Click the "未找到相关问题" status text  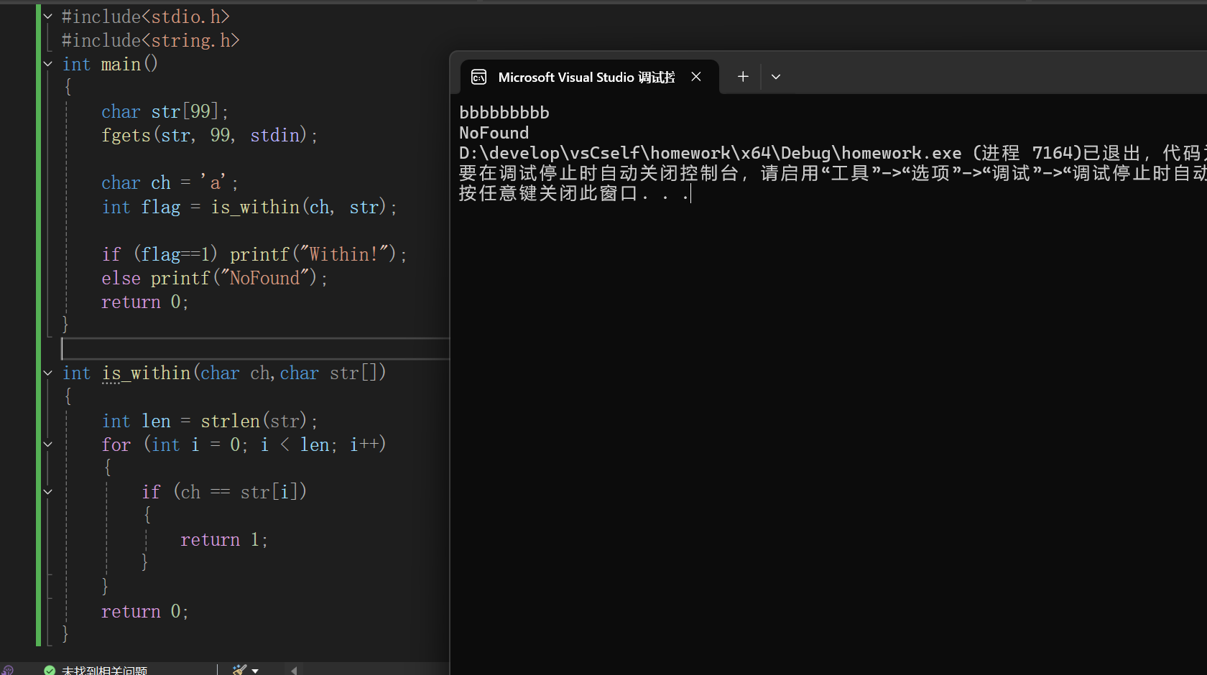[105, 670]
